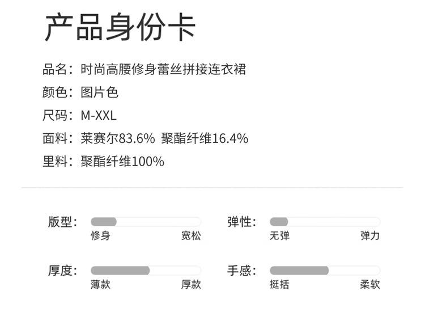Click the size range M-XXL

click(99, 116)
